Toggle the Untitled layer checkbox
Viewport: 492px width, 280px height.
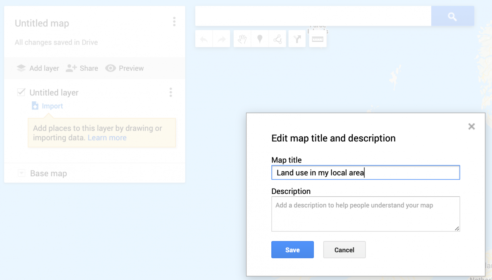[21, 92]
